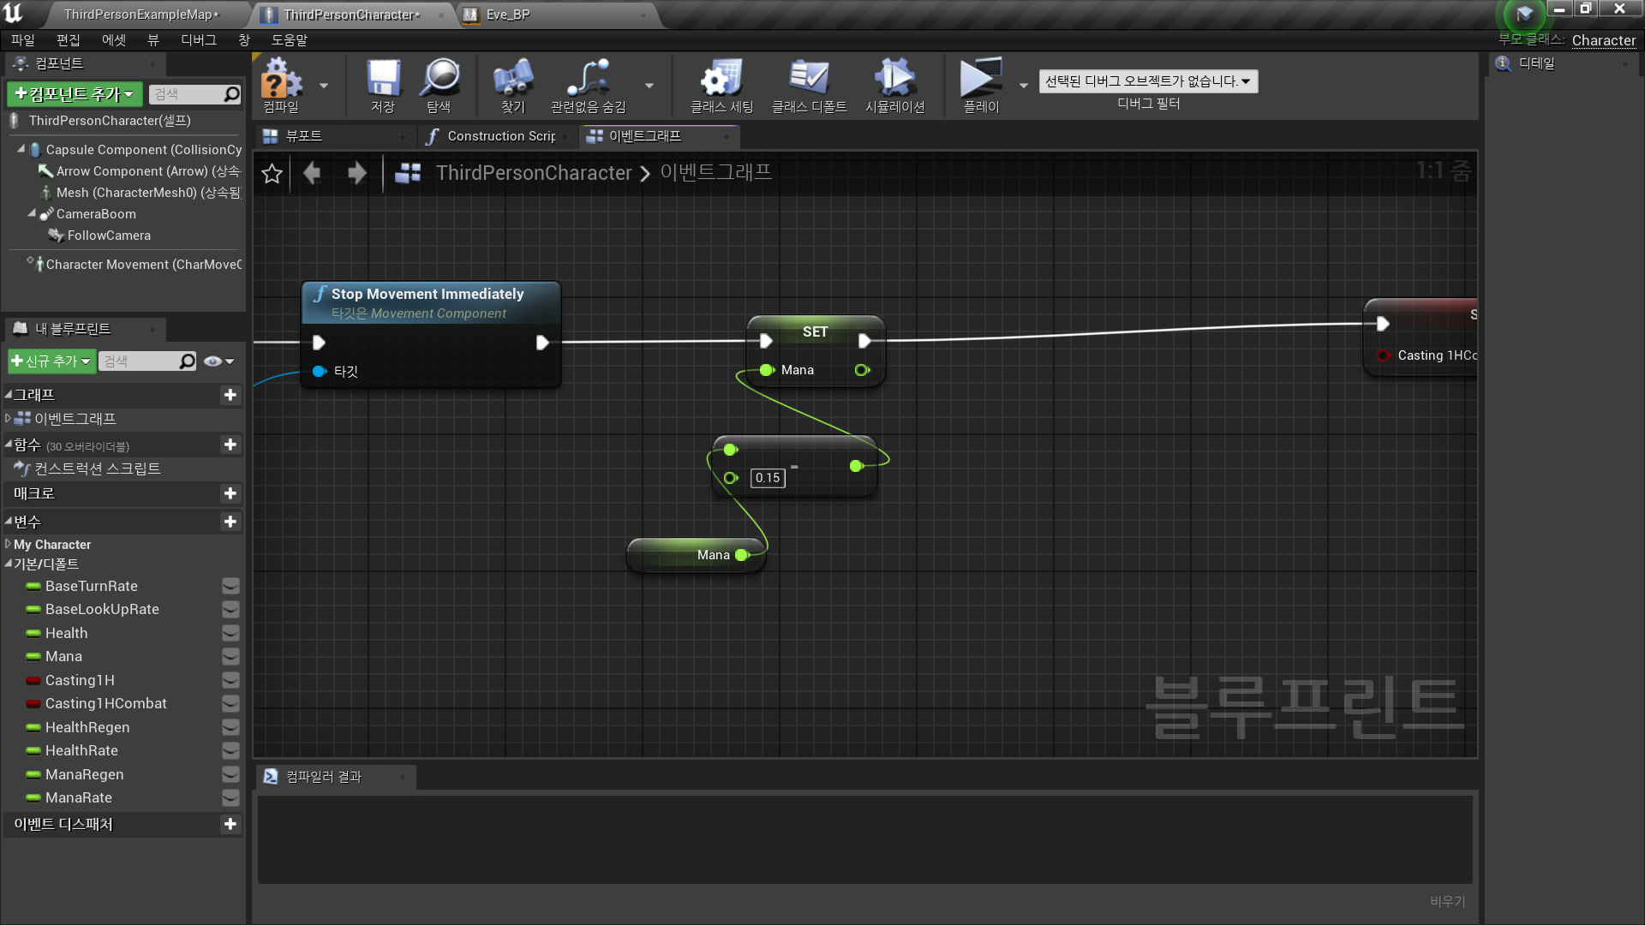Toggle visibility eye for Mana variable
1645x925 pixels.
230,657
